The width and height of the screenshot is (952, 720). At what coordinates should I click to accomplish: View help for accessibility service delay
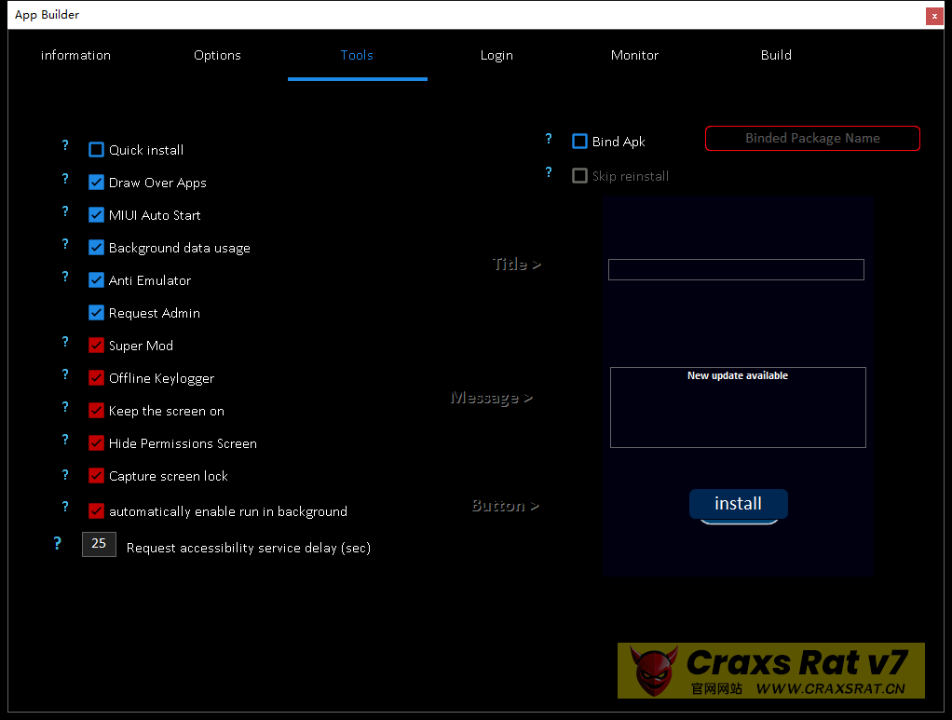(57, 543)
